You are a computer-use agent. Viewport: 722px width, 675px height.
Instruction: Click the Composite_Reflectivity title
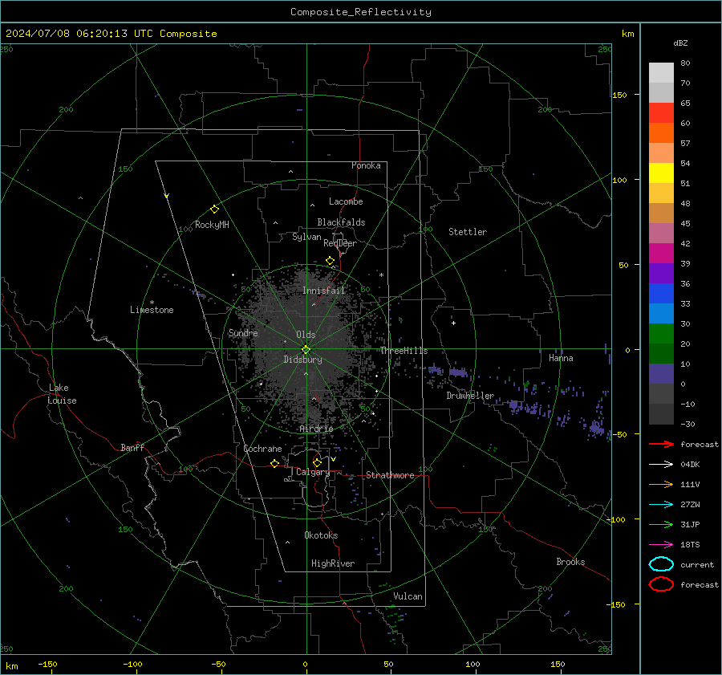pyautogui.click(x=360, y=12)
